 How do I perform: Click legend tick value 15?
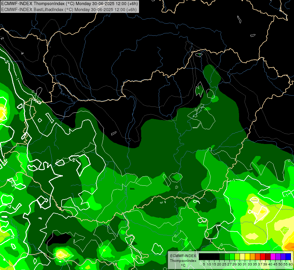tap(214, 264)
